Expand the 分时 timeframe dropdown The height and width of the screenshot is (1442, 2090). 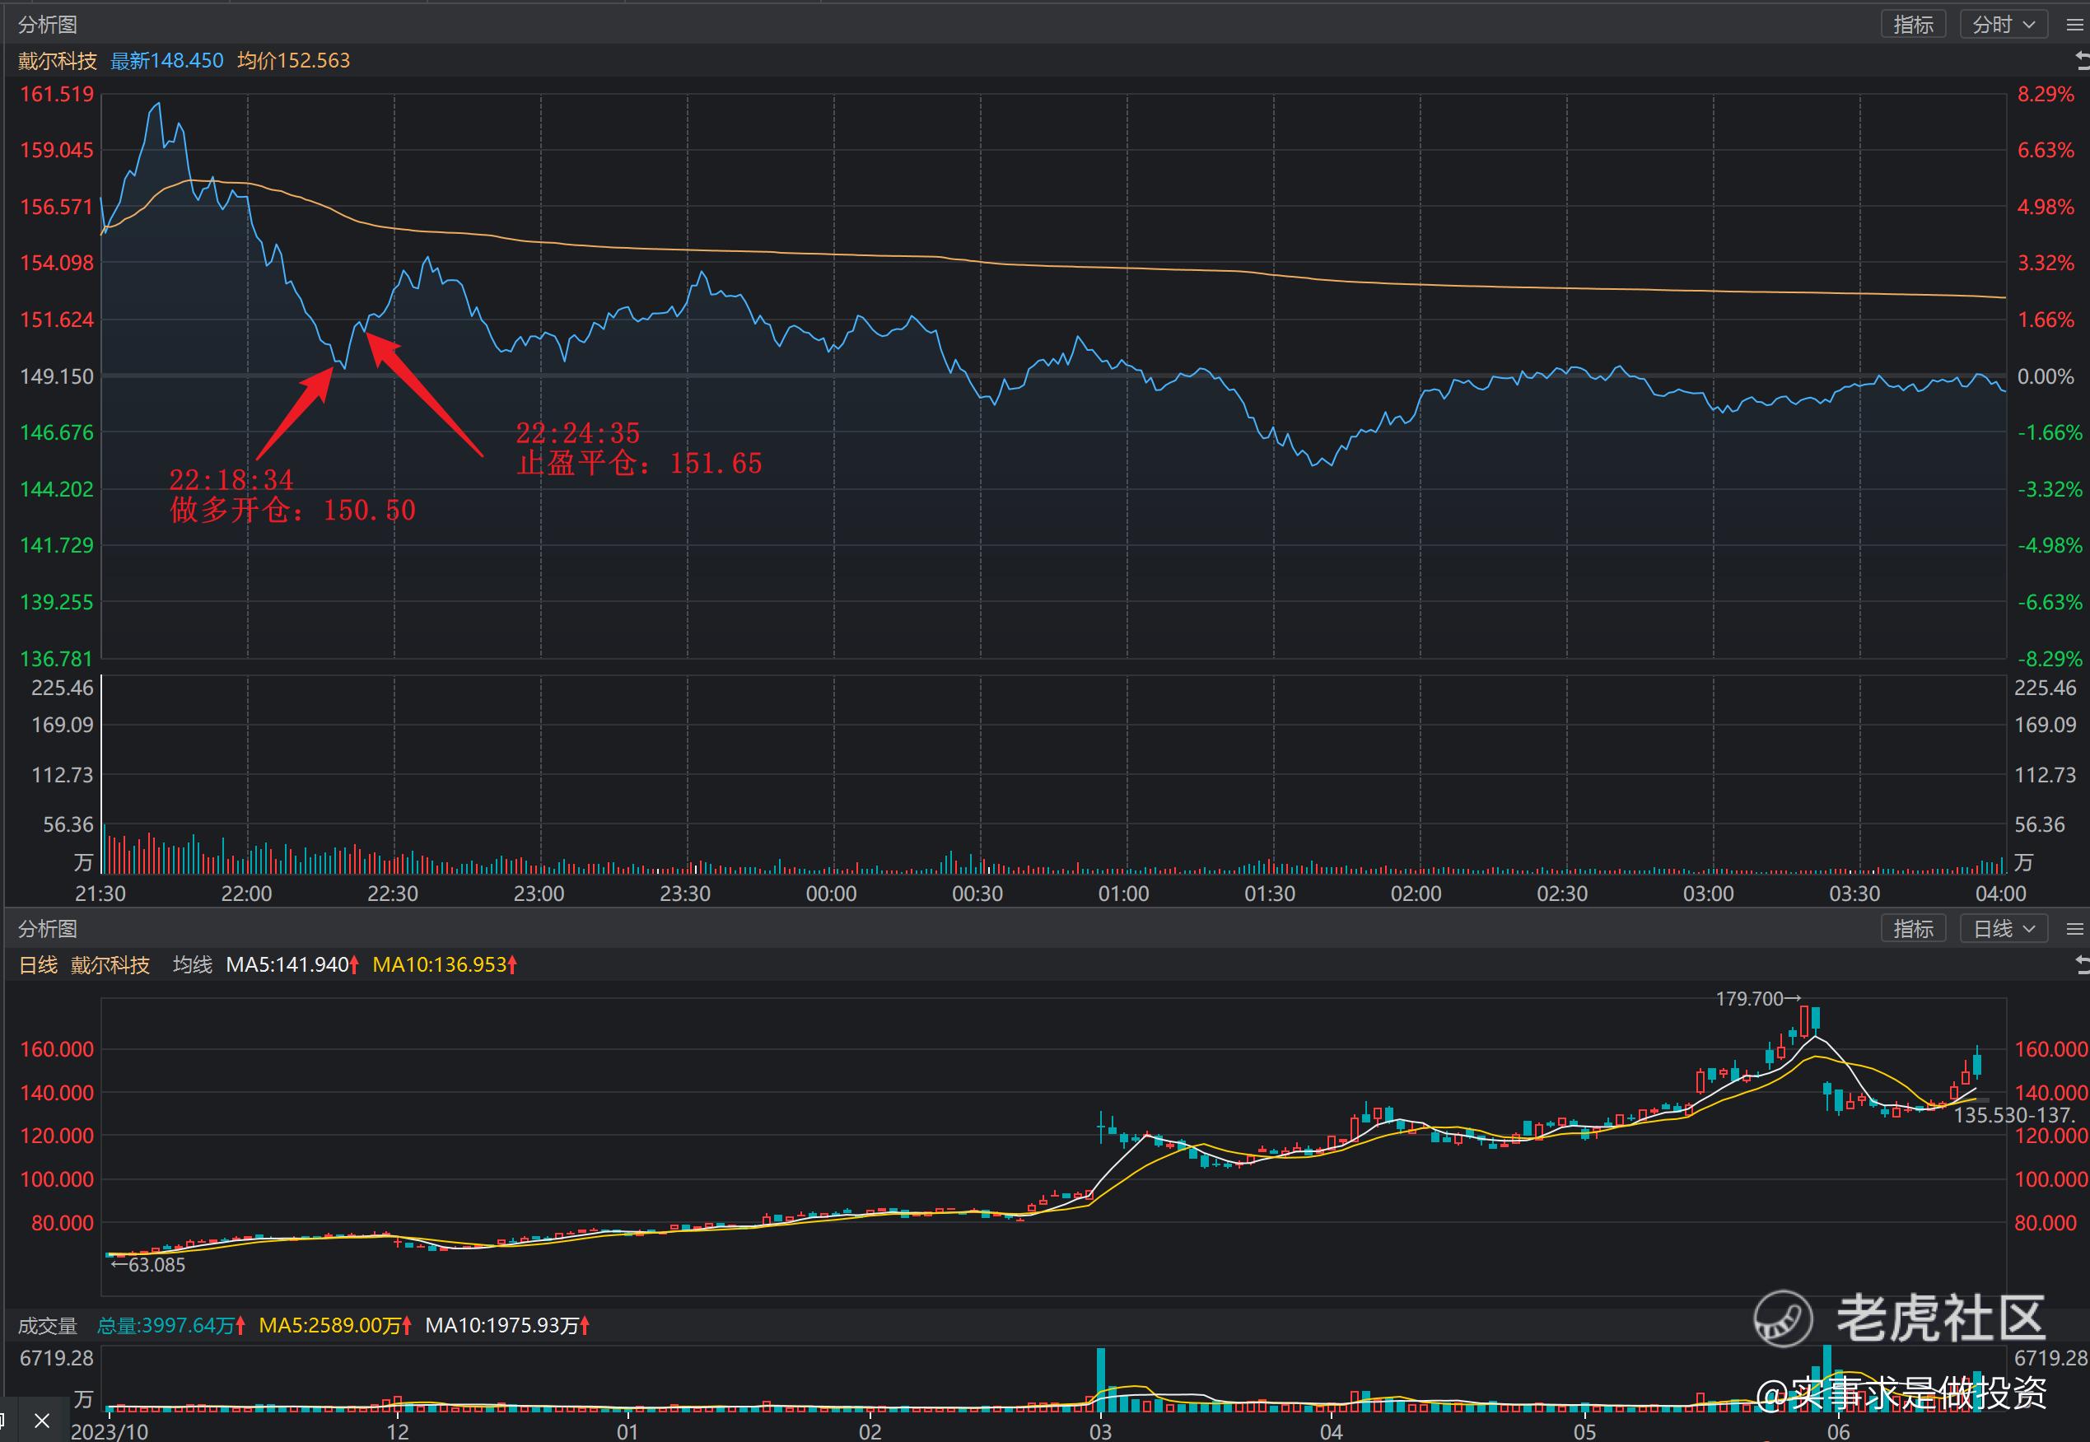2002,25
